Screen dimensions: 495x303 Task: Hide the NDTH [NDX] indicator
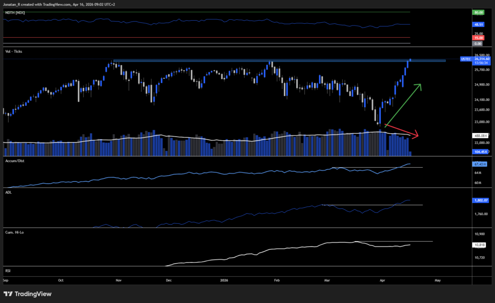(16, 14)
